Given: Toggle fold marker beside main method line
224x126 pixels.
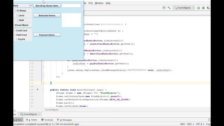Looking at the screenshot, I should (43, 90).
